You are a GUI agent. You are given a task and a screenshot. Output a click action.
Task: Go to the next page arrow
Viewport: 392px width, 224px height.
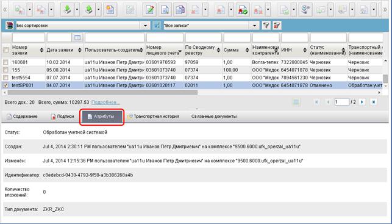(x=362, y=102)
